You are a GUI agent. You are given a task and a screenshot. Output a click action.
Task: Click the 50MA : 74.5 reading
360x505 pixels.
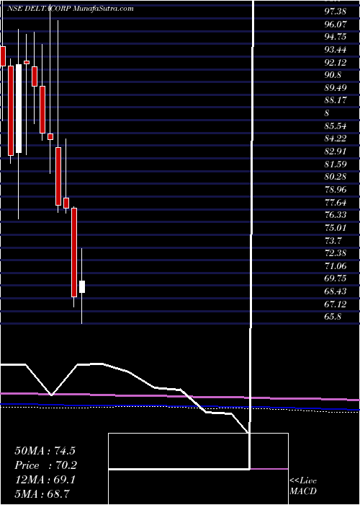pos(45,451)
